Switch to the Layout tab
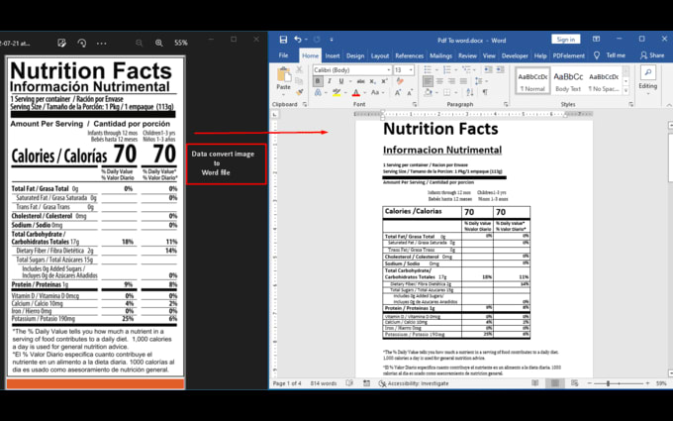The image size is (673, 421). tap(379, 55)
